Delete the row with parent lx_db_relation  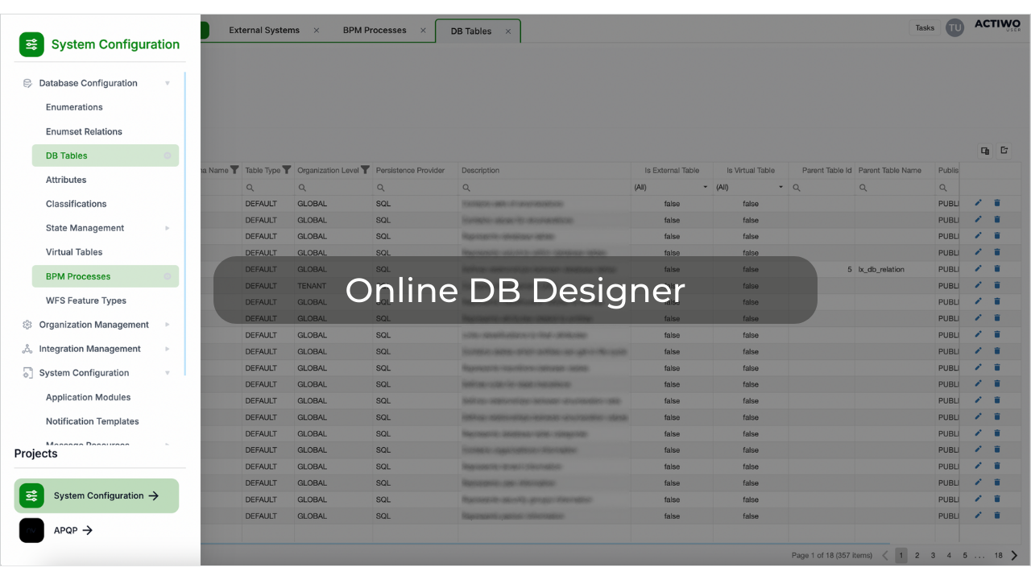point(997,269)
